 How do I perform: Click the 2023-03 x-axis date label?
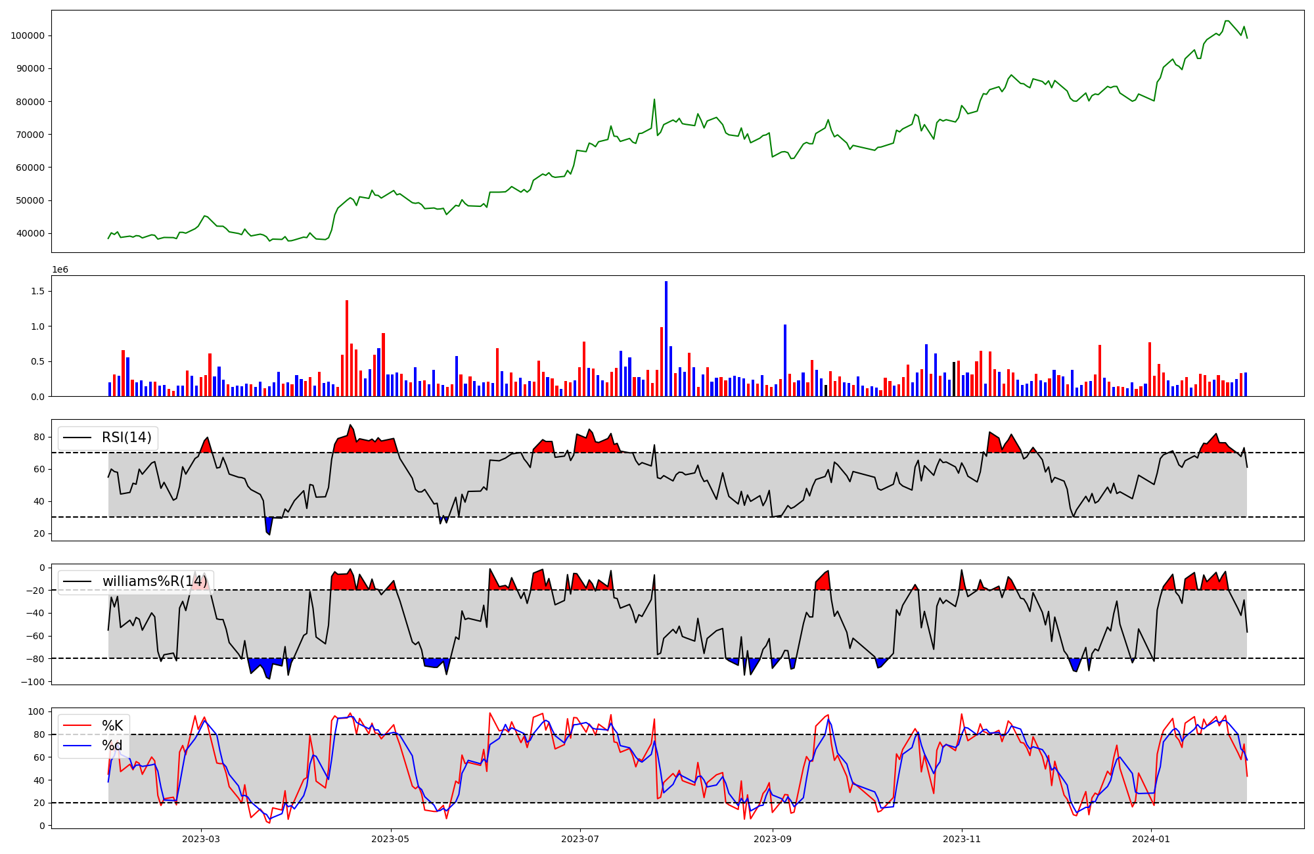201,839
